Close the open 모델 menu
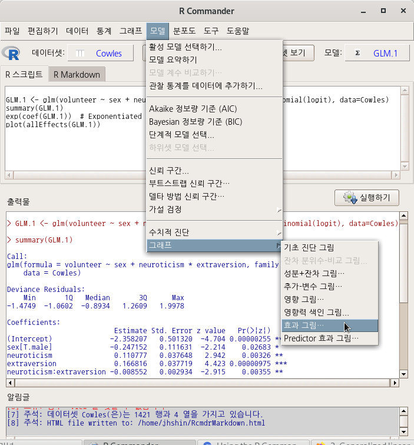Image resolution: width=414 pixels, height=445 pixels. click(x=158, y=31)
